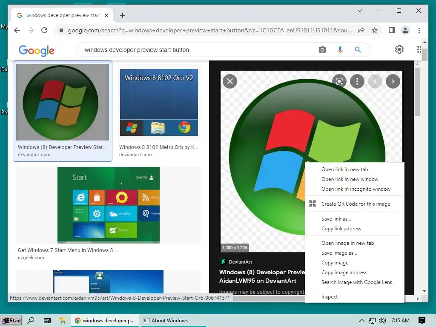Select Create QR Code for this image

point(355,204)
